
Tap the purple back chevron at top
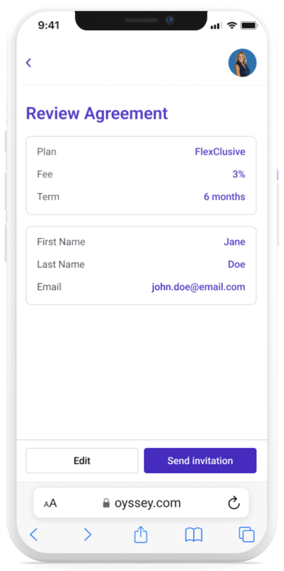point(28,63)
